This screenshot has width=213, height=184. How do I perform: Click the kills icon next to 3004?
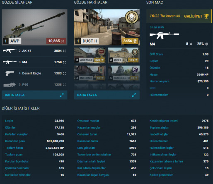pyautogui.click(x=64, y=51)
